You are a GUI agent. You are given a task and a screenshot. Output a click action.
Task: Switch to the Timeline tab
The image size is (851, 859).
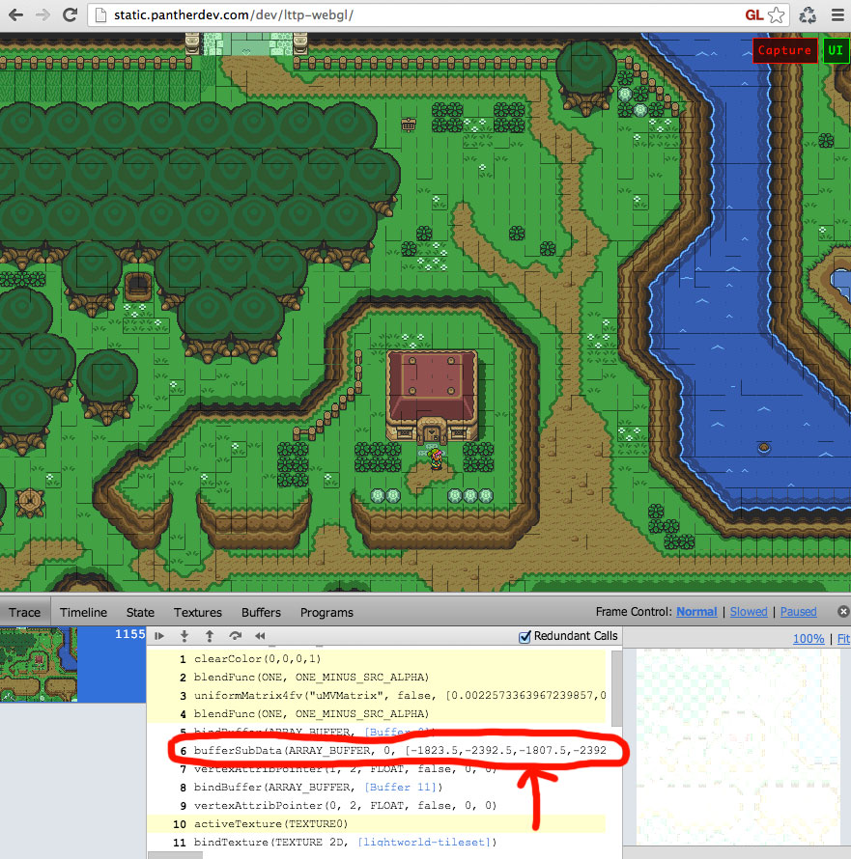(83, 612)
